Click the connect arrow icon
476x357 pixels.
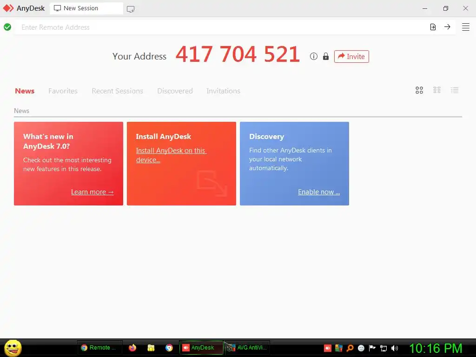[x=447, y=26]
